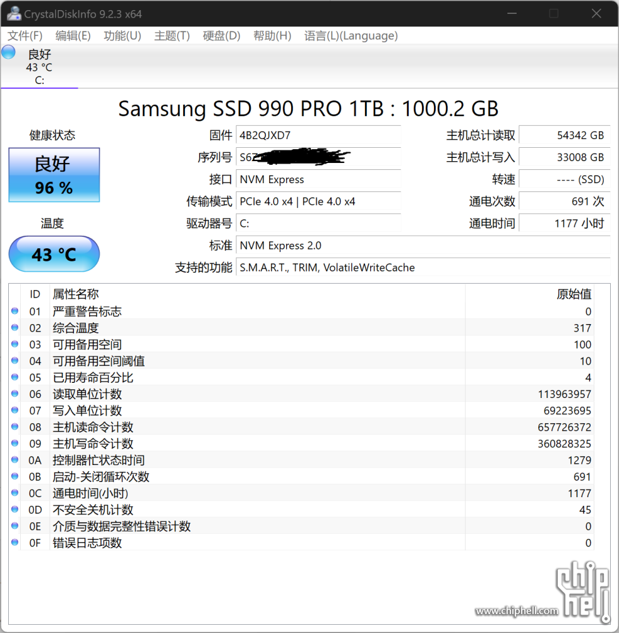Click raw value 360828325
This screenshot has width=619, height=633.
[564, 443]
